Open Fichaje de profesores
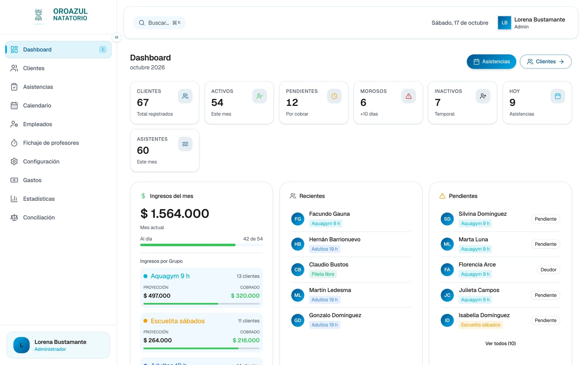Screen dimensions: 585x365 coord(58,143)
